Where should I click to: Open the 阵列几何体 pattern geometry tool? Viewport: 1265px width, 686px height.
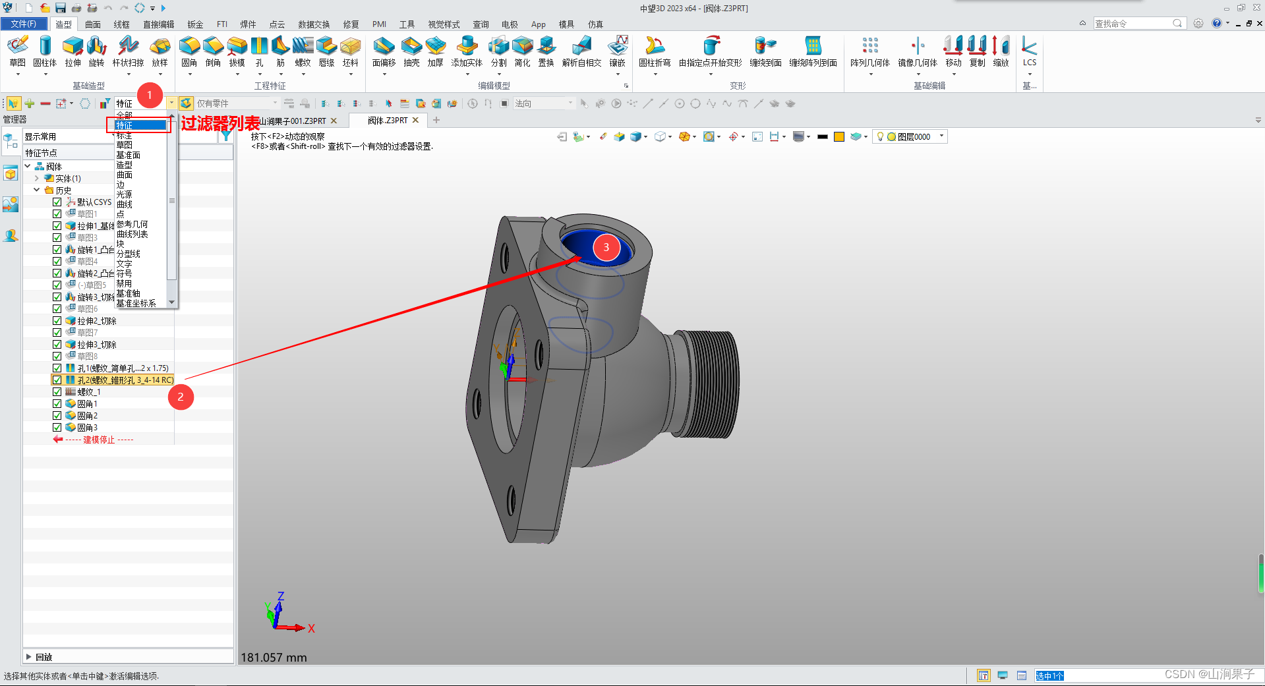click(870, 51)
